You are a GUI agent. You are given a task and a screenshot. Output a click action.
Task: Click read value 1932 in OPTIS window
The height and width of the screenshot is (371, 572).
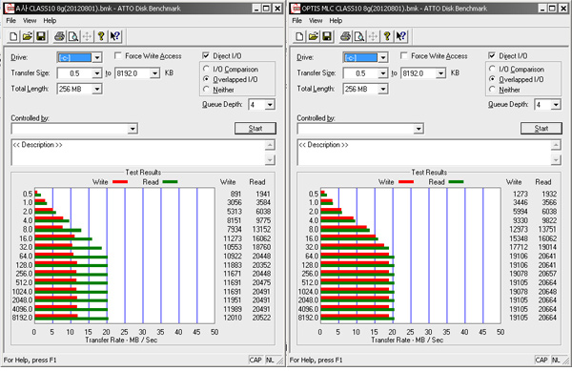[x=549, y=194]
